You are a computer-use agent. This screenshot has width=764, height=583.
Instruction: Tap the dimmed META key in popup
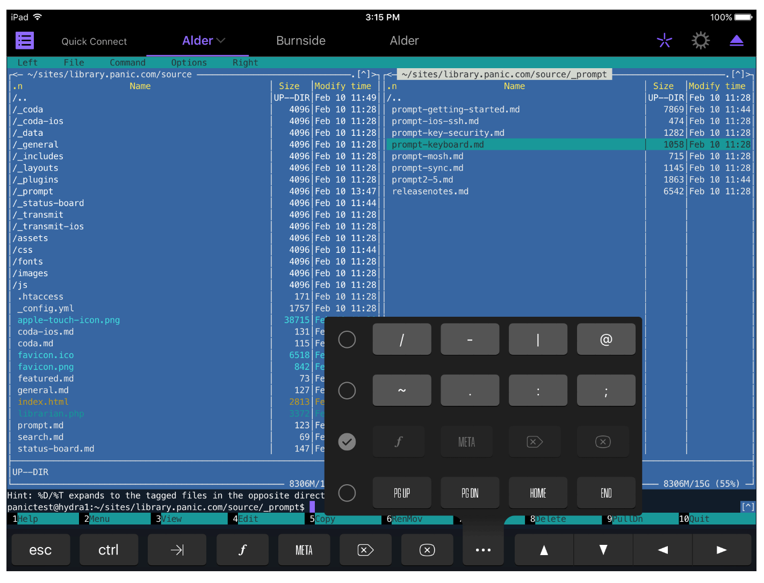(x=466, y=442)
